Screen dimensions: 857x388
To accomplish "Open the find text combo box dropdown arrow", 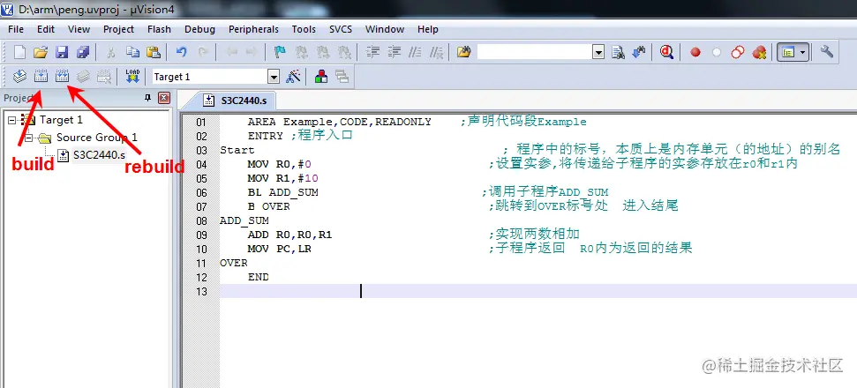I will tap(598, 53).
